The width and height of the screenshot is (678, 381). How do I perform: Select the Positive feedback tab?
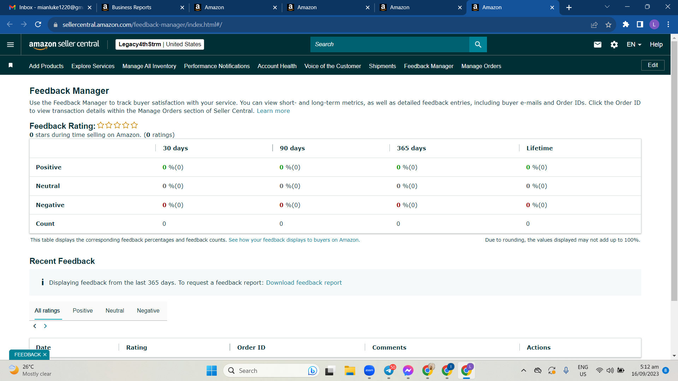click(x=83, y=310)
